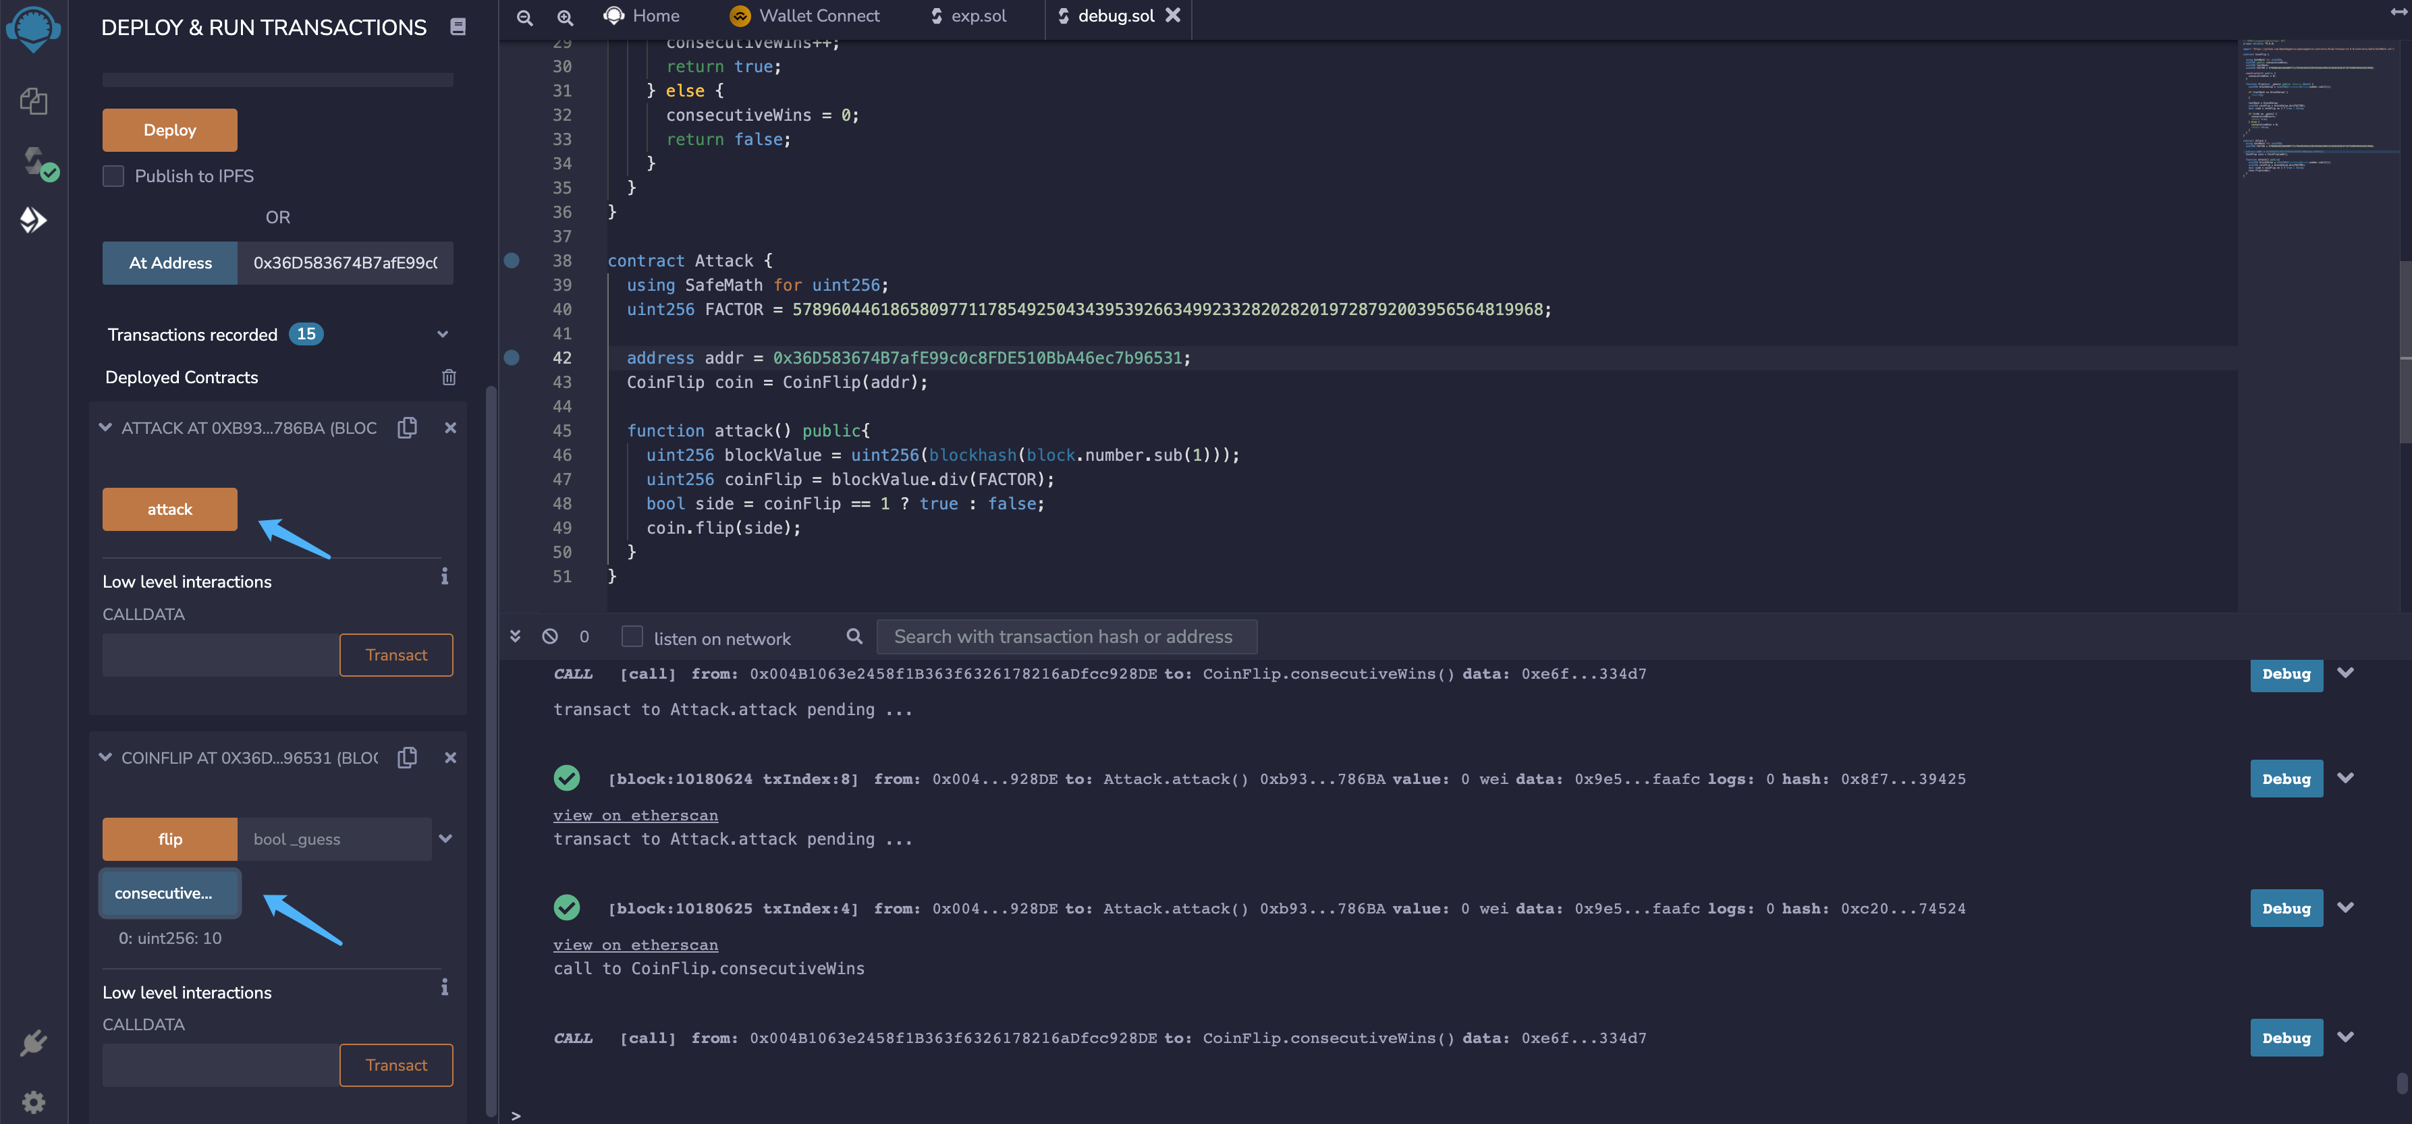Run the attack function button
Viewport: 2412px width, 1124px height.
click(x=169, y=509)
